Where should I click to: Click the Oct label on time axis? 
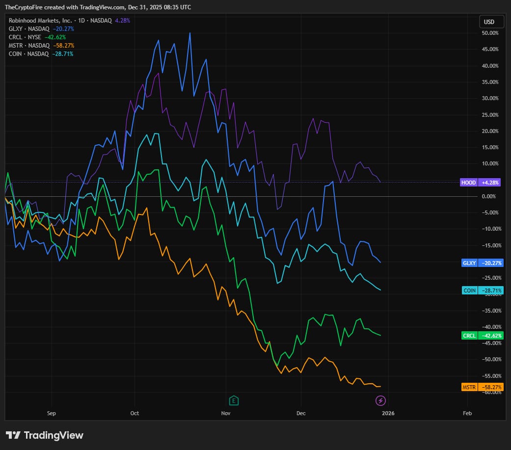click(134, 413)
